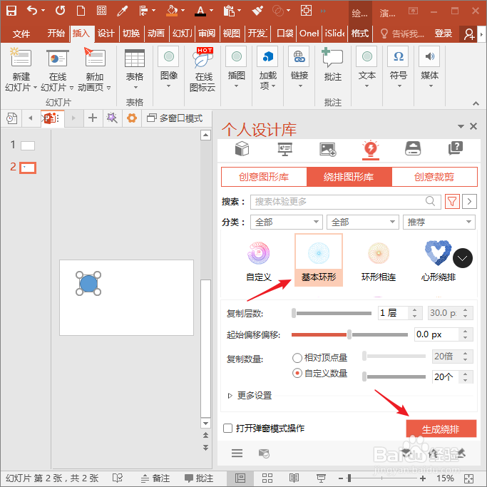Click the picture plus icon in design library
The image size is (487, 487).
(328, 149)
